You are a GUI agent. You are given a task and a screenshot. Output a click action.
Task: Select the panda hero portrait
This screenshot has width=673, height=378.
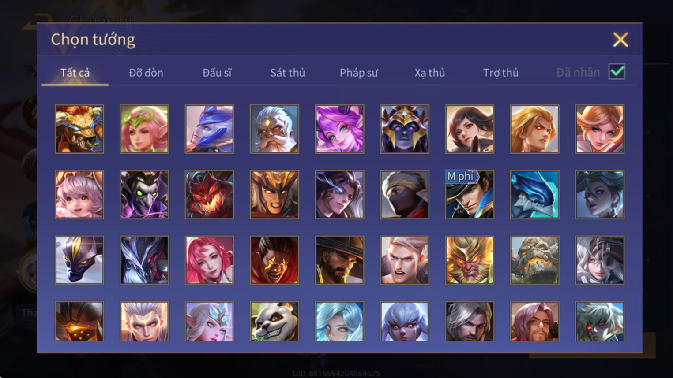274,321
